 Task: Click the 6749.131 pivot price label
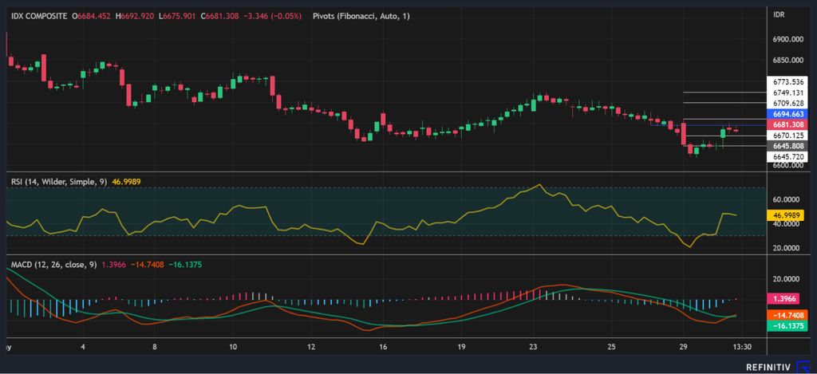788,93
